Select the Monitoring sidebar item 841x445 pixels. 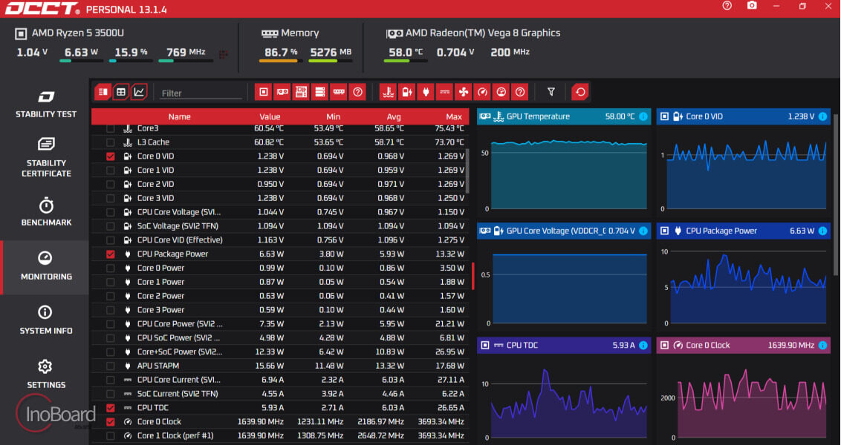coord(45,266)
